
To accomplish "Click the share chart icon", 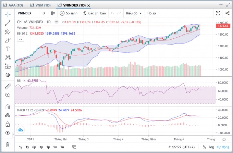I will pyautogui.click(x=228, y=13).
